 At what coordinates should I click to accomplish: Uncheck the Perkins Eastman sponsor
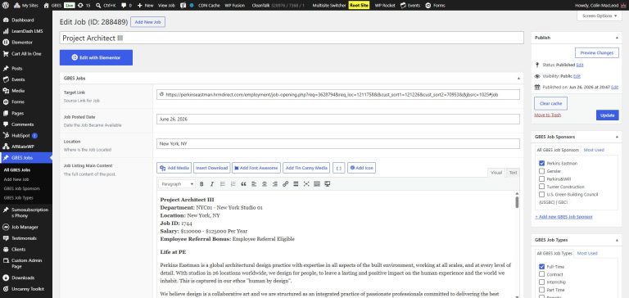point(542,163)
